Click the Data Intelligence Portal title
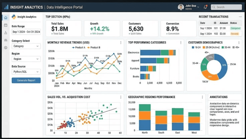Viewport: 246px width, 139px height. click(64, 7)
